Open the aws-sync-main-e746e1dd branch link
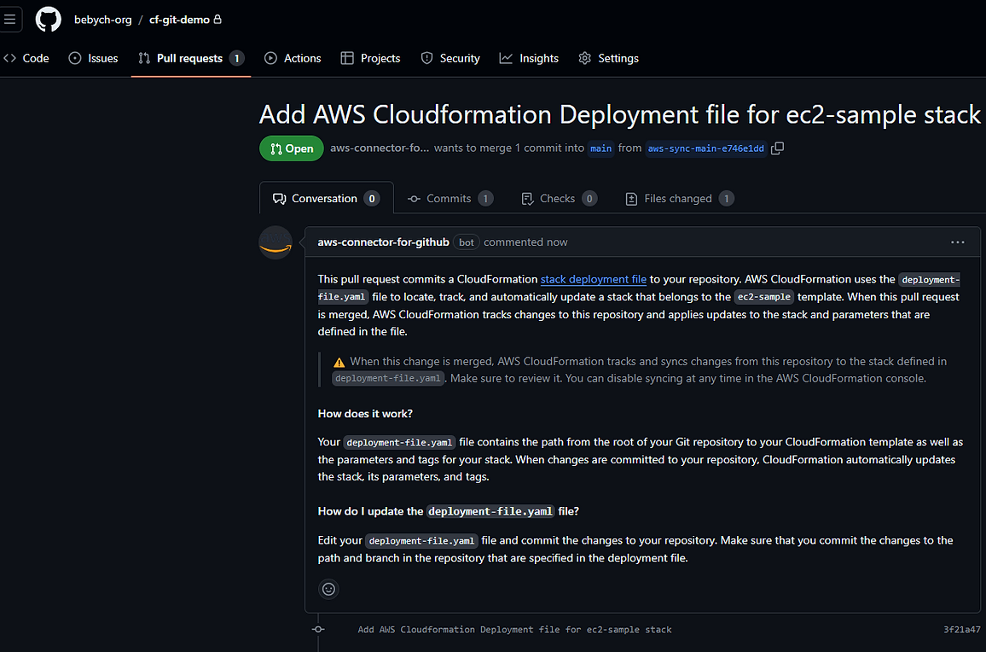 tap(706, 148)
